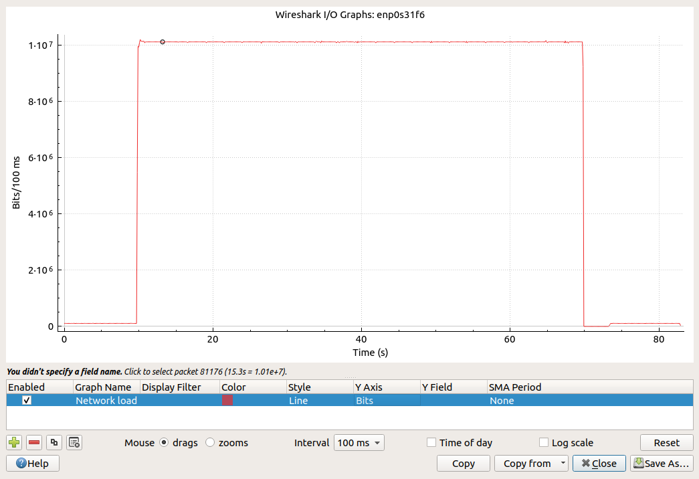Click the red color swatch for Network load
699x479 pixels.
(227, 400)
